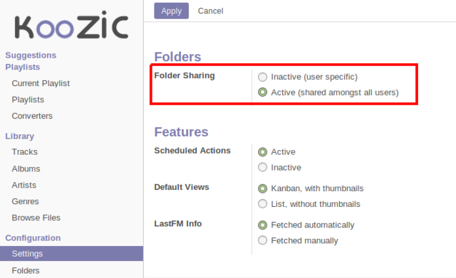Open Current Playlist in sidebar
The image size is (456, 278).
point(41,83)
